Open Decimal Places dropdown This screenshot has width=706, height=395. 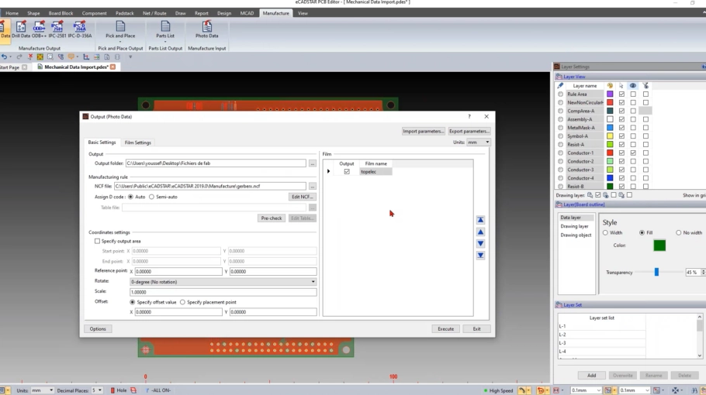point(97,390)
